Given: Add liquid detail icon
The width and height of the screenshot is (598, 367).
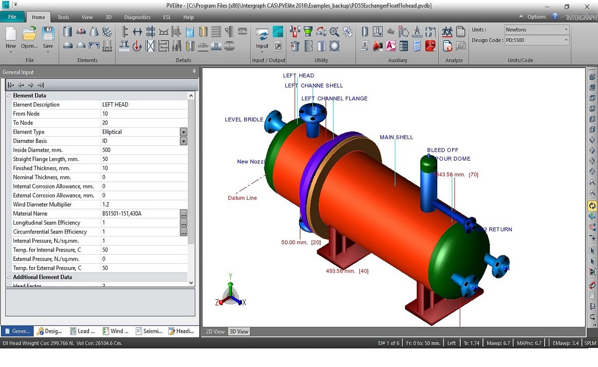Looking at the screenshot, I should [190, 32].
